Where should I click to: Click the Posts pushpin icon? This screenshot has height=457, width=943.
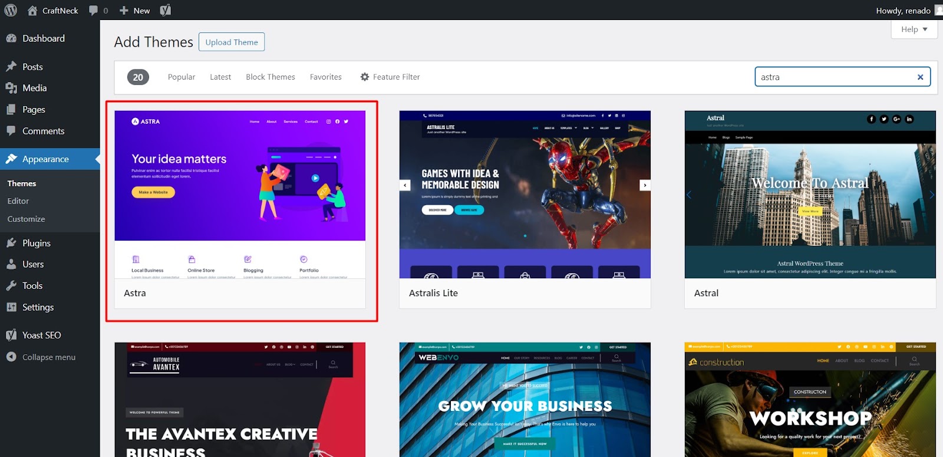coord(11,67)
